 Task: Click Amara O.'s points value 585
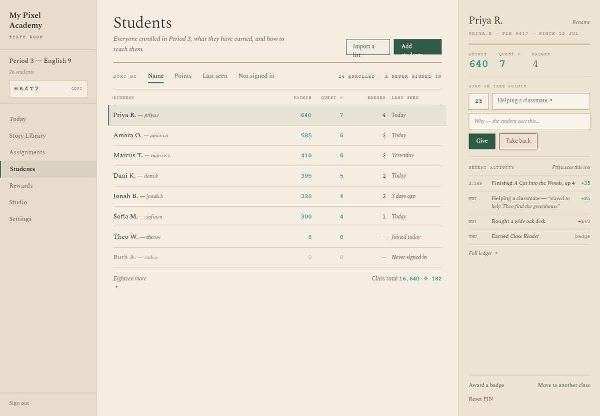[x=306, y=135]
